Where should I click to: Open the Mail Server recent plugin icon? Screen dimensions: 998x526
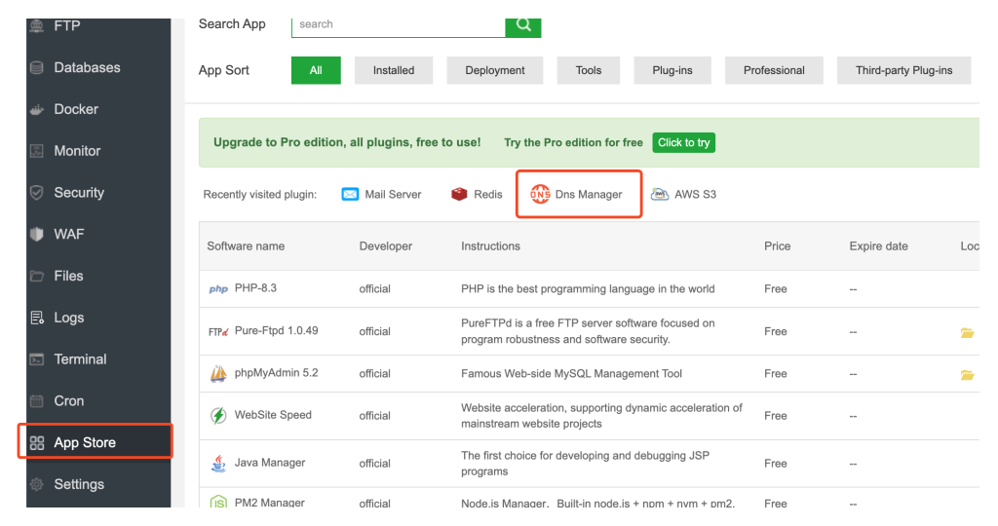pyautogui.click(x=350, y=194)
